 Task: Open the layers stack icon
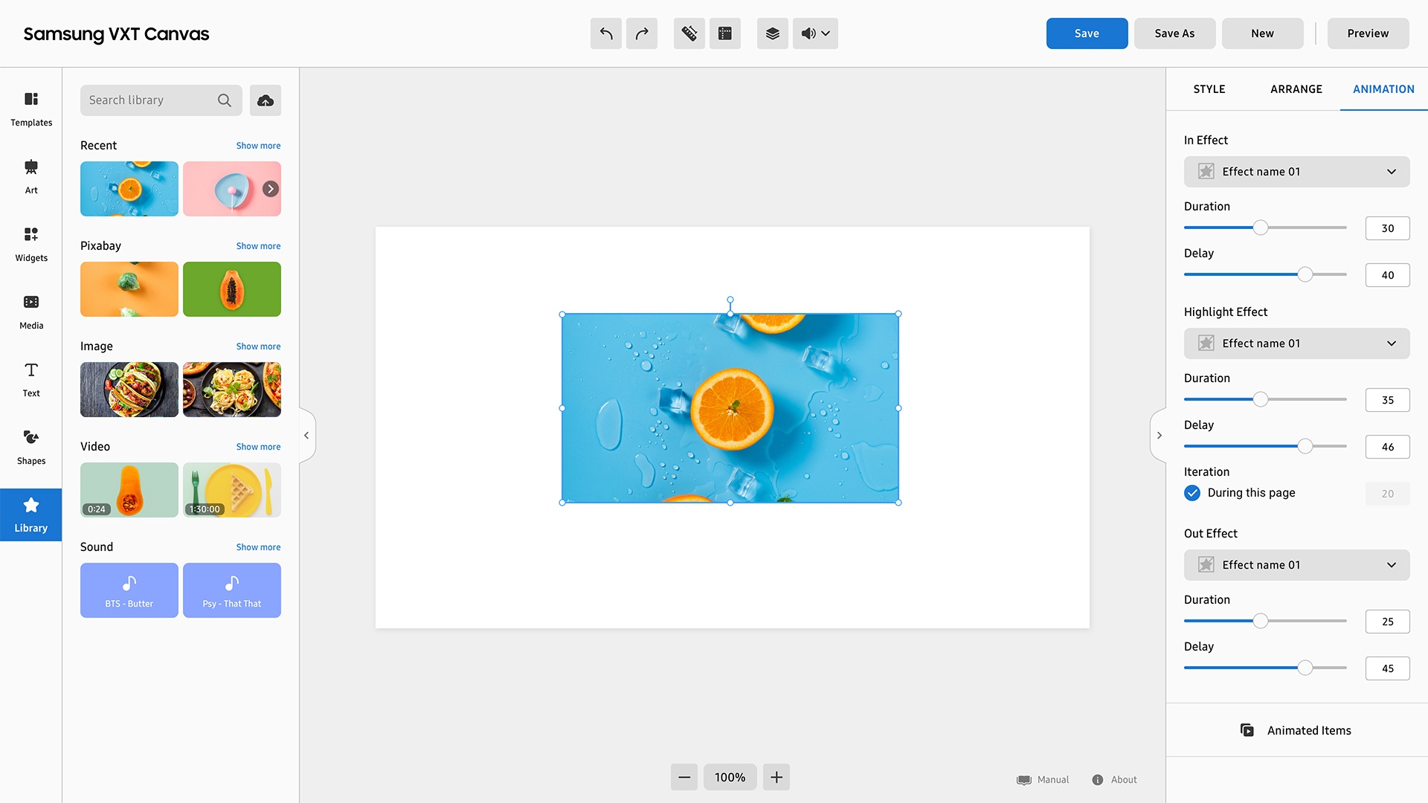pos(772,33)
